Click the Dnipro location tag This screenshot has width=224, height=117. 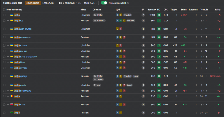tap(98, 80)
